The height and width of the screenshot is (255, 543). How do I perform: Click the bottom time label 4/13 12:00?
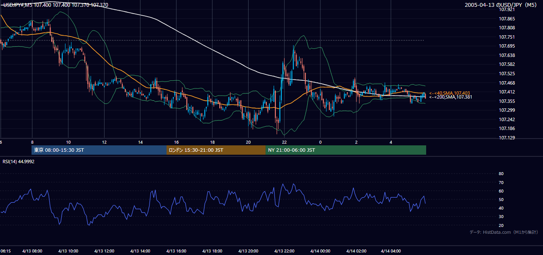tap(105, 251)
